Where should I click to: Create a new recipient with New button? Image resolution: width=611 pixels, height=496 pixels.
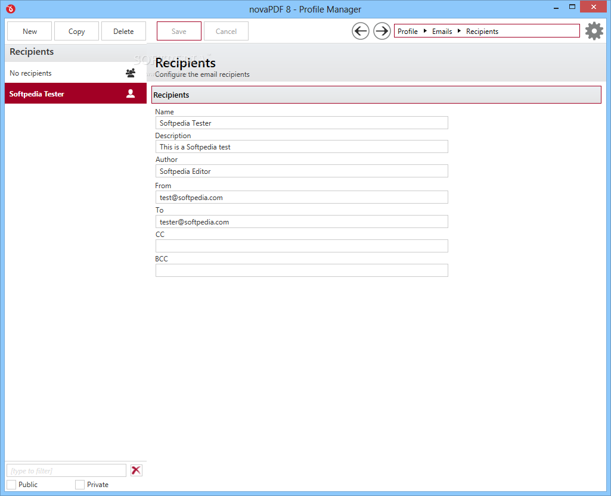click(30, 31)
